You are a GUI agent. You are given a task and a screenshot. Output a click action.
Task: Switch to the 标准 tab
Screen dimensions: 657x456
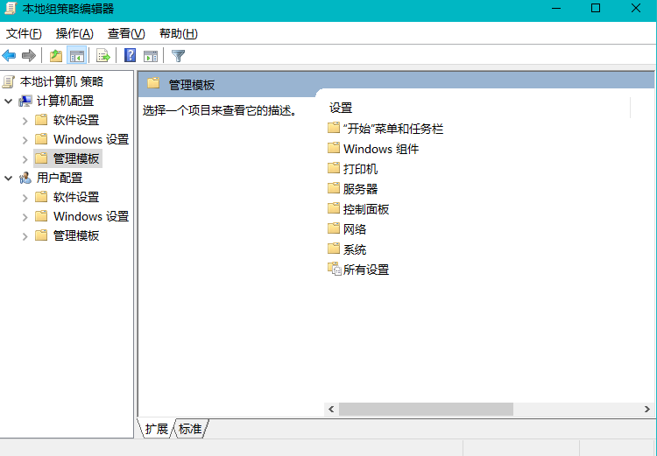[190, 428]
